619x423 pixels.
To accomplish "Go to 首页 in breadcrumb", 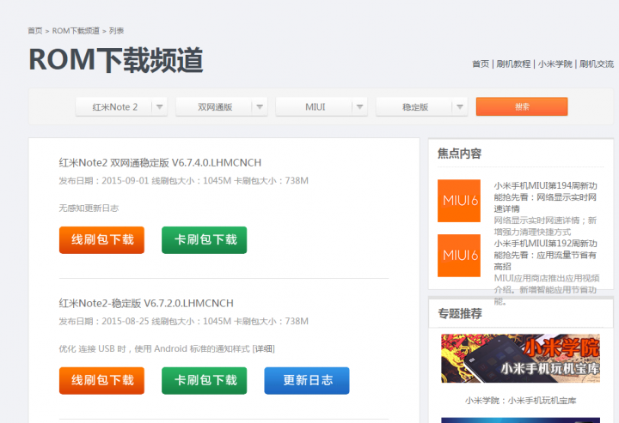I will tap(35, 31).
